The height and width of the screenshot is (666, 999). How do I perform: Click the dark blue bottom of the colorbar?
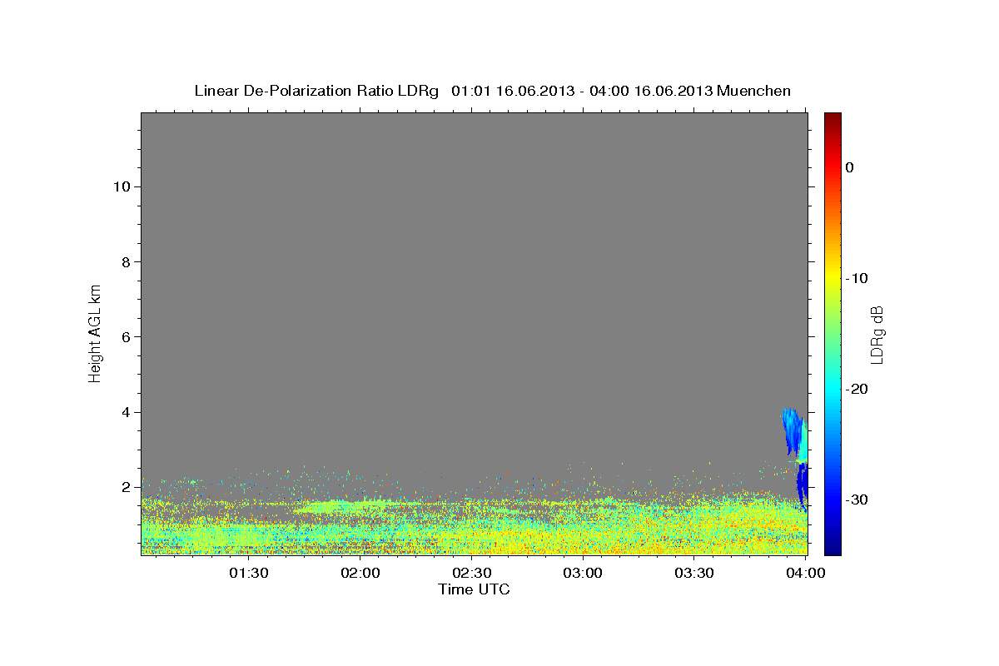832,548
